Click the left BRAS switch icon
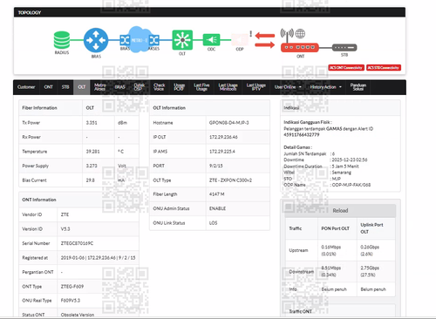The image size is (436, 319). coord(125,40)
